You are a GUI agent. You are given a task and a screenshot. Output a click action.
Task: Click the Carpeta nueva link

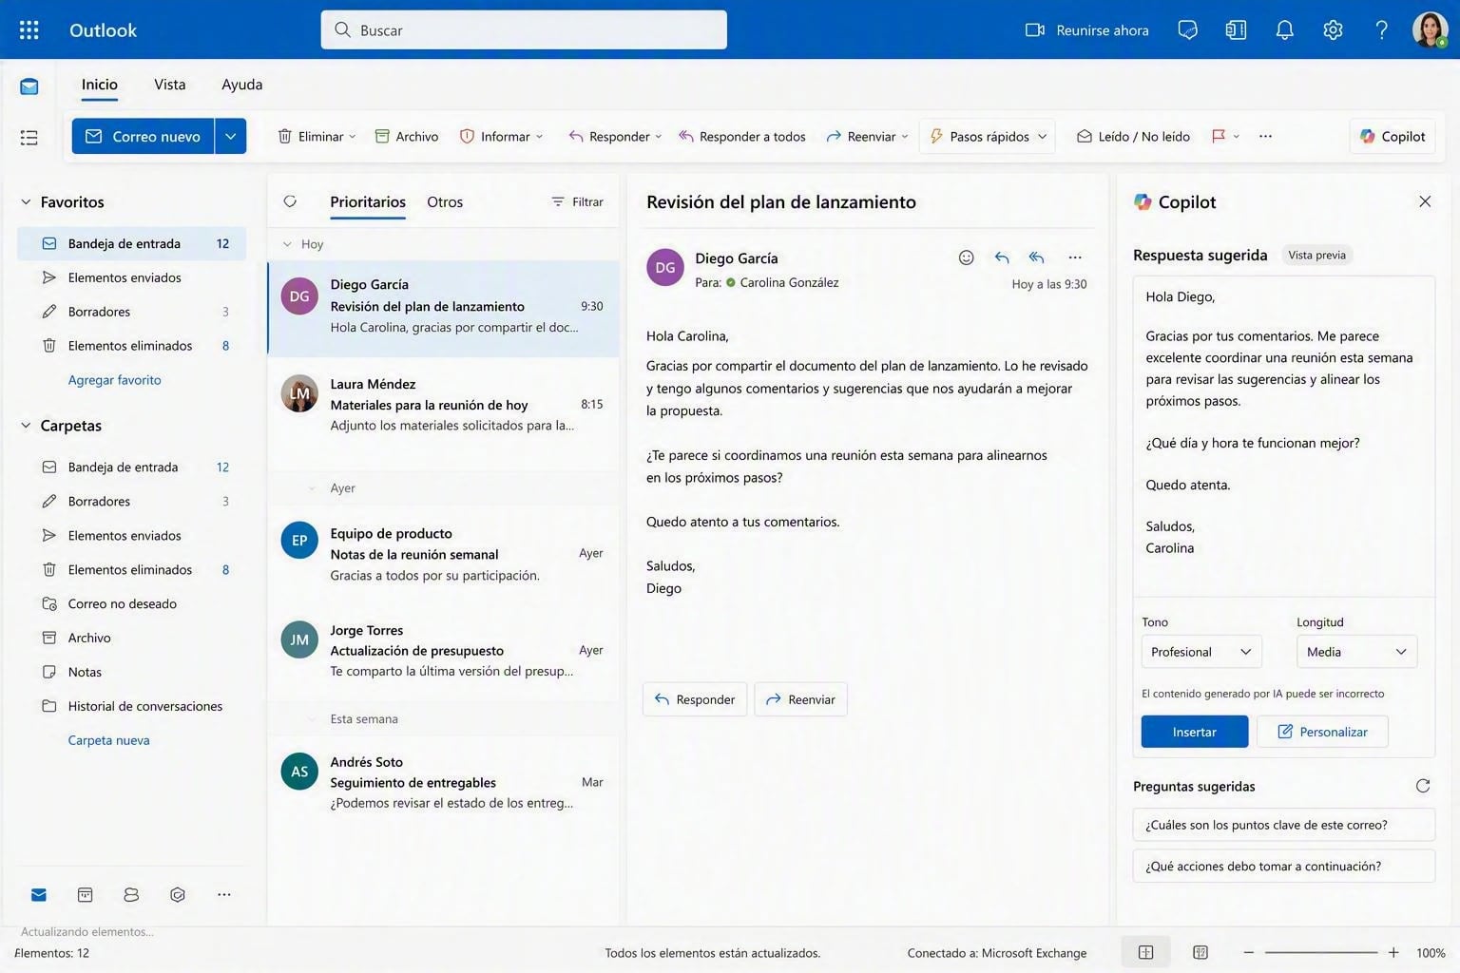pos(108,740)
